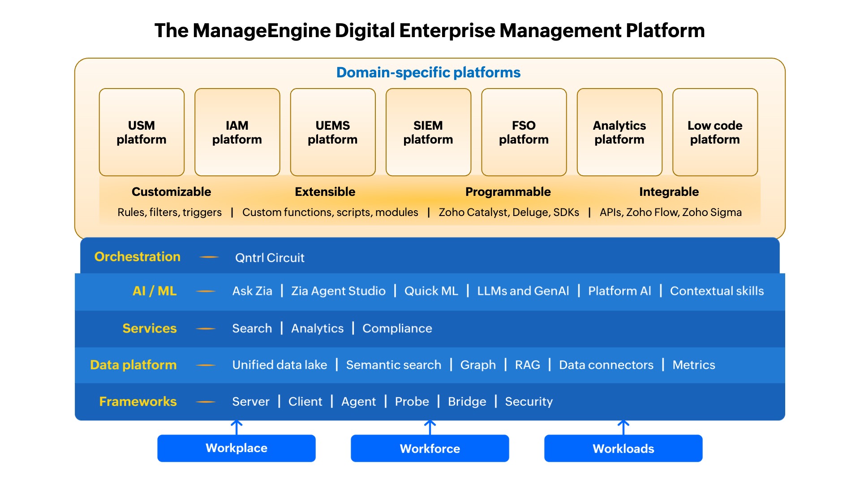
Task: Select the Analytics platform box
Action: pyautogui.click(x=619, y=132)
